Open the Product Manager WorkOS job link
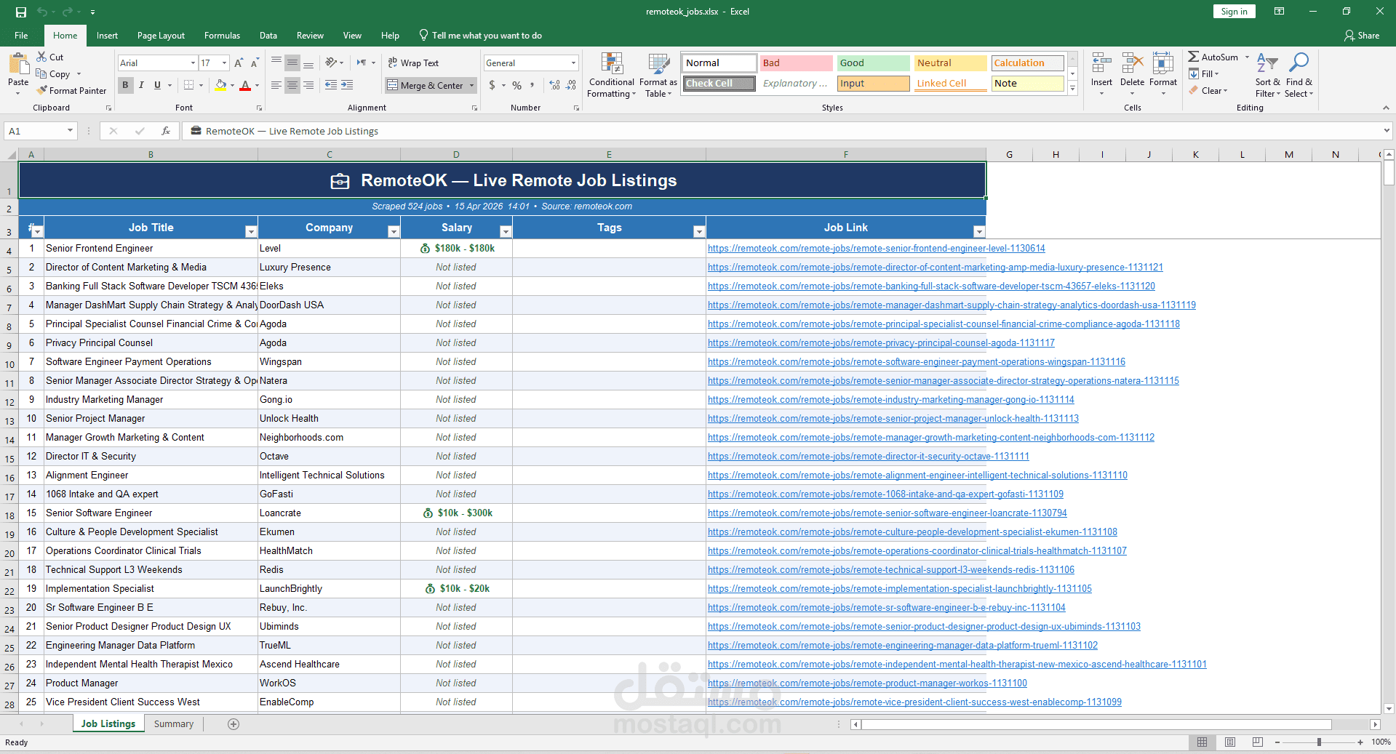The width and height of the screenshot is (1396, 754). tap(867, 683)
